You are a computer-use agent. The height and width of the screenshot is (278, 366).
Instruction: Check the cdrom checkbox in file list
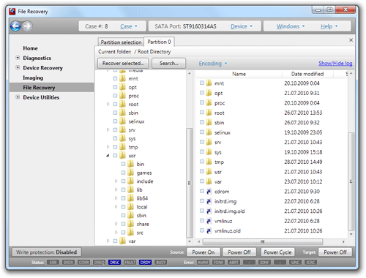click(x=202, y=191)
